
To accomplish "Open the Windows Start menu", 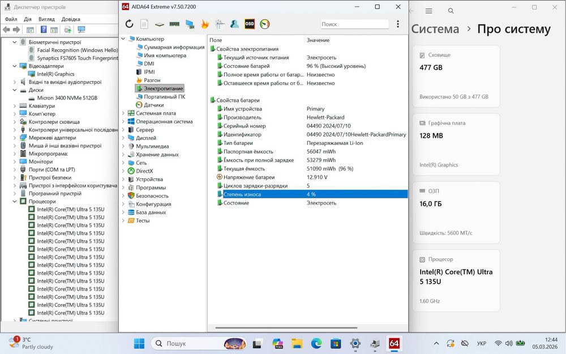I will tap(139, 343).
